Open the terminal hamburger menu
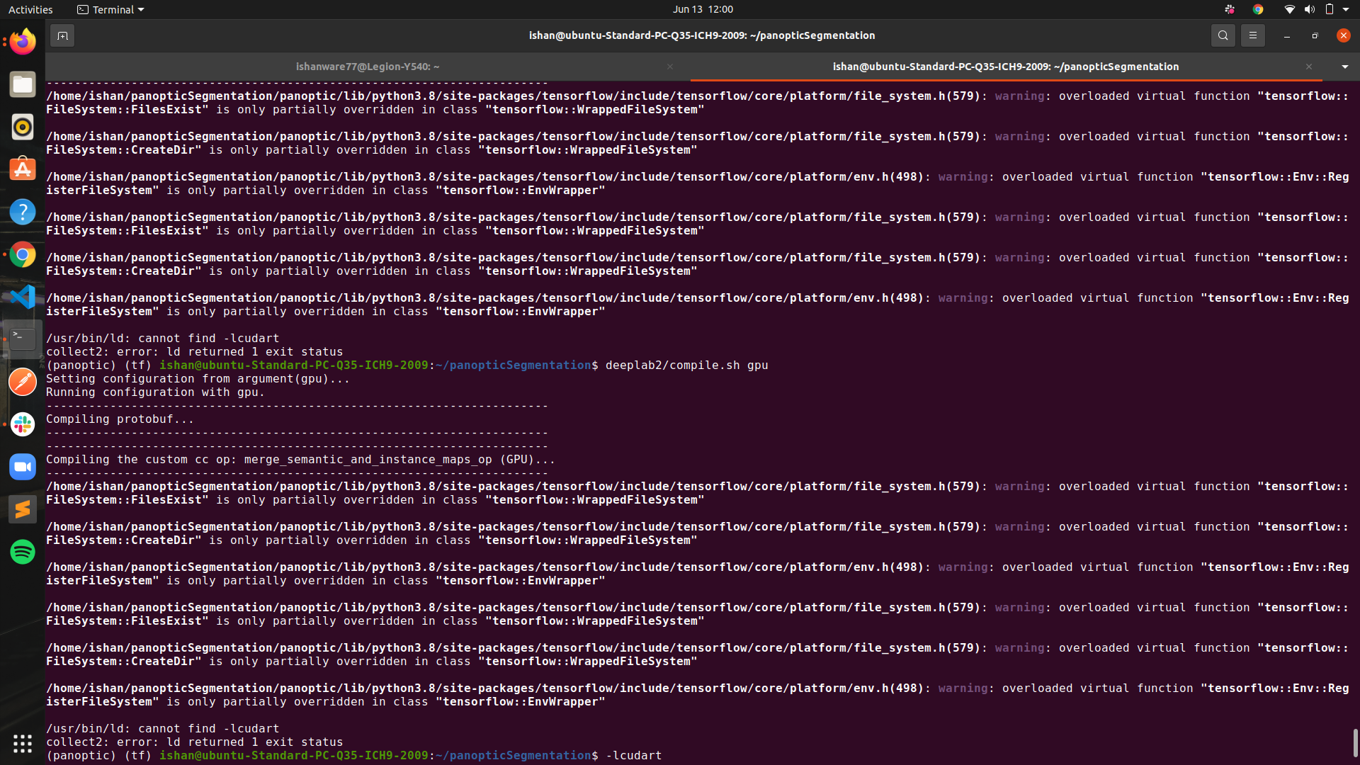Image resolution: width=1360 pixels, height=765 pixels. coord(1252,35)
